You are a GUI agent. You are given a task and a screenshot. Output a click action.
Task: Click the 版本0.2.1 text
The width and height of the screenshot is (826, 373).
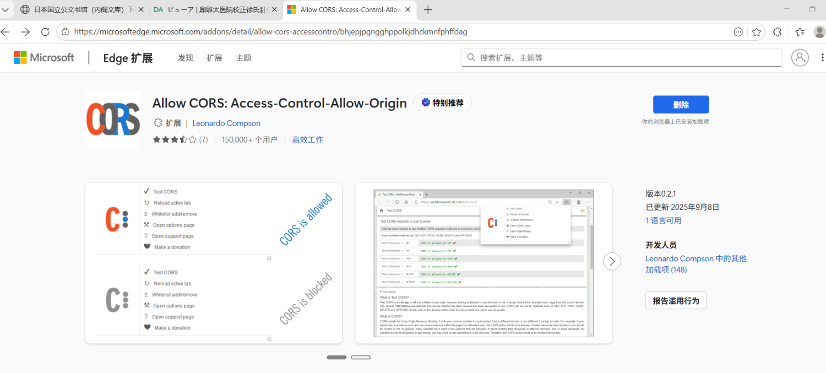point(661,194)
